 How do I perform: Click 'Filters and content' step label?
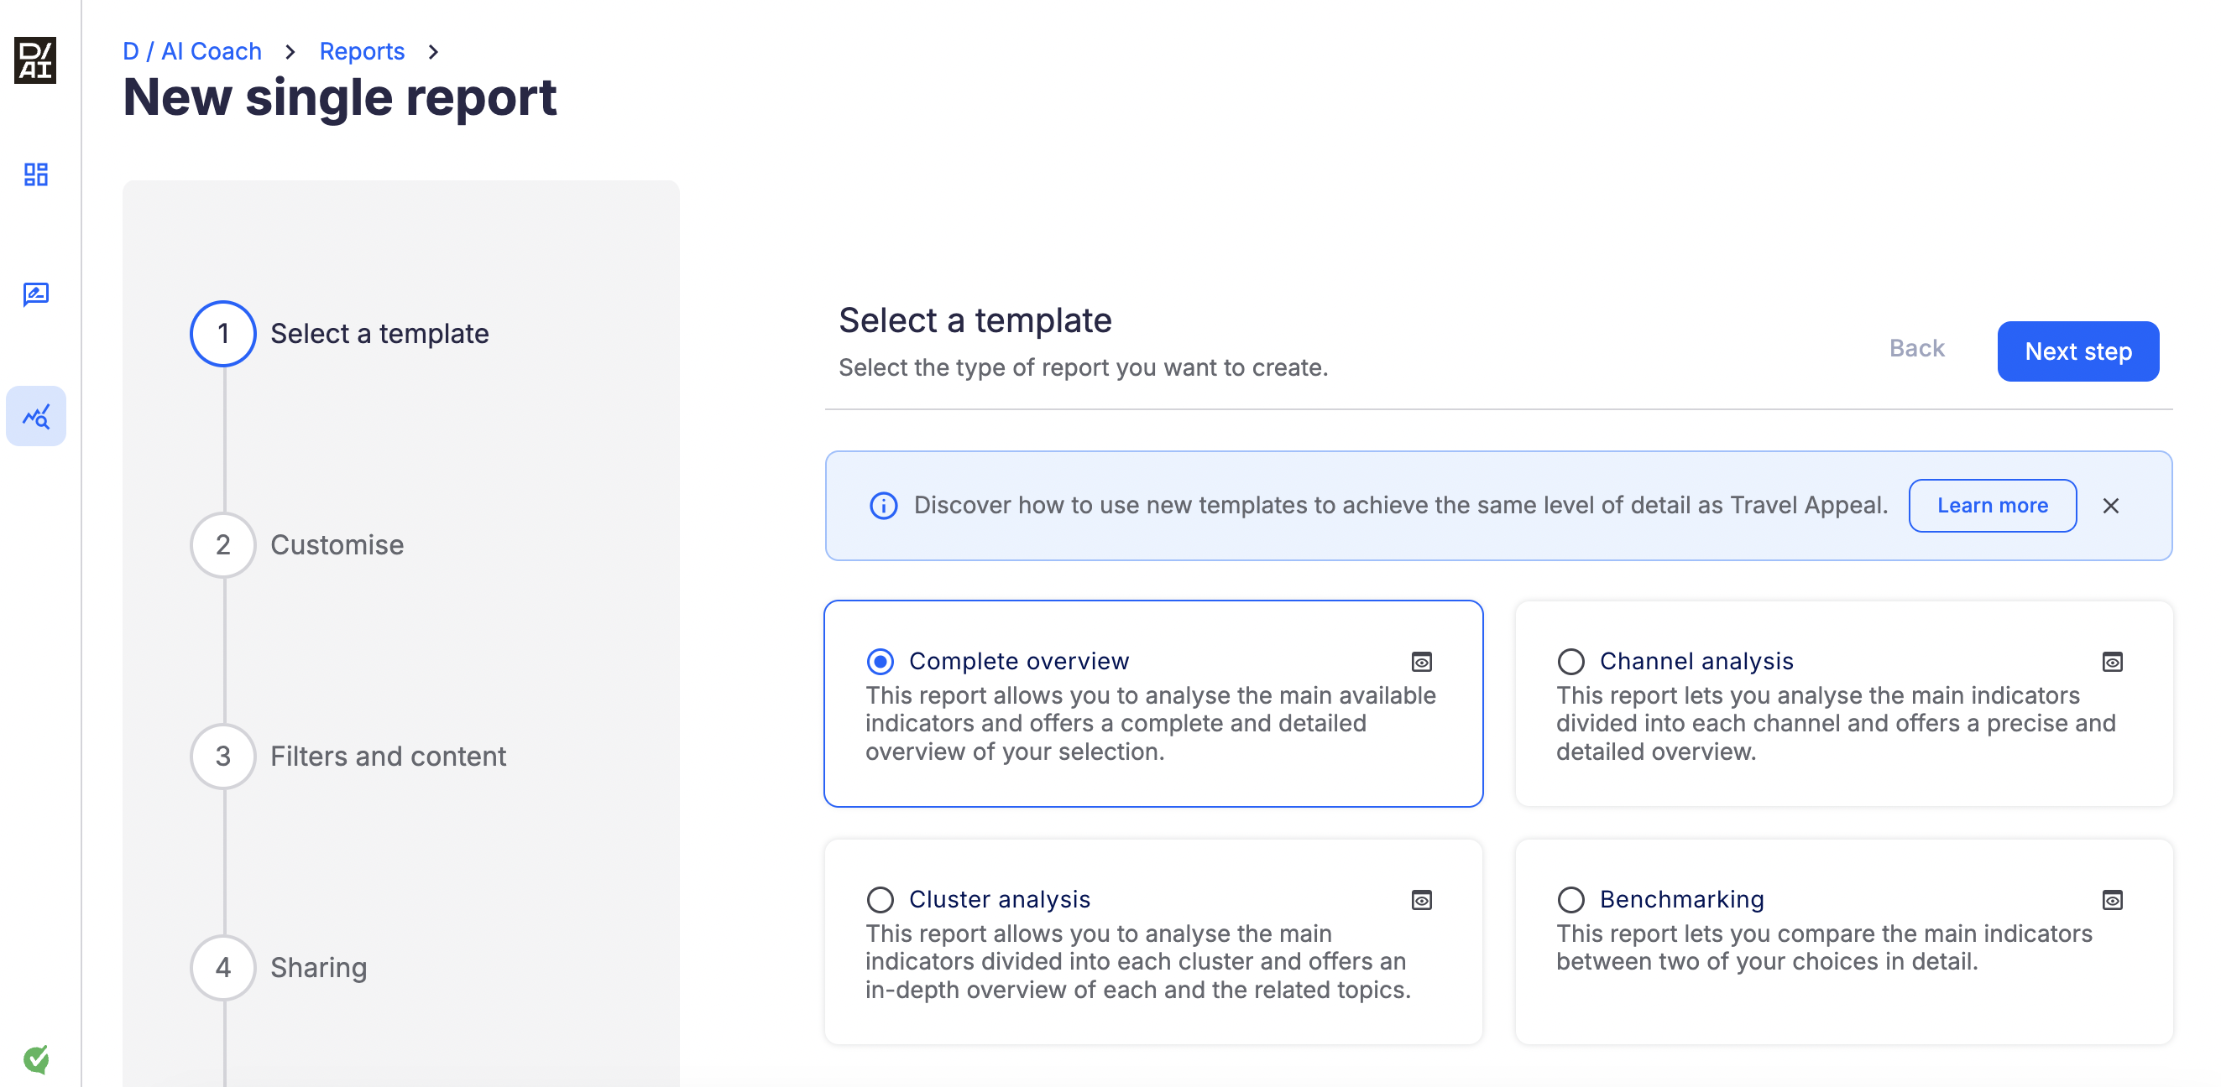(x=388, y=757)
